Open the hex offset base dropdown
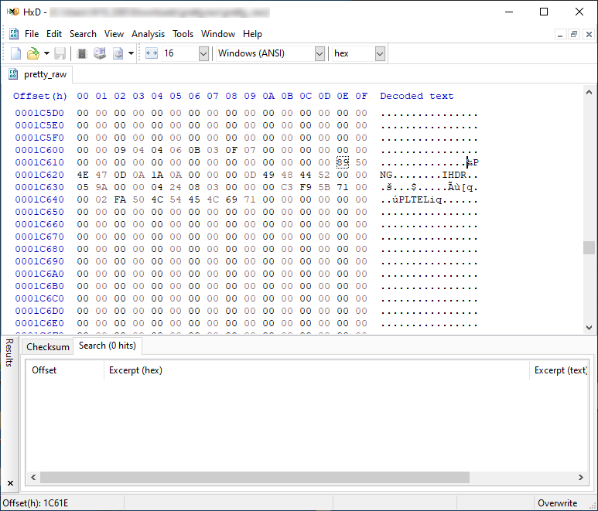 click(380, 53)
